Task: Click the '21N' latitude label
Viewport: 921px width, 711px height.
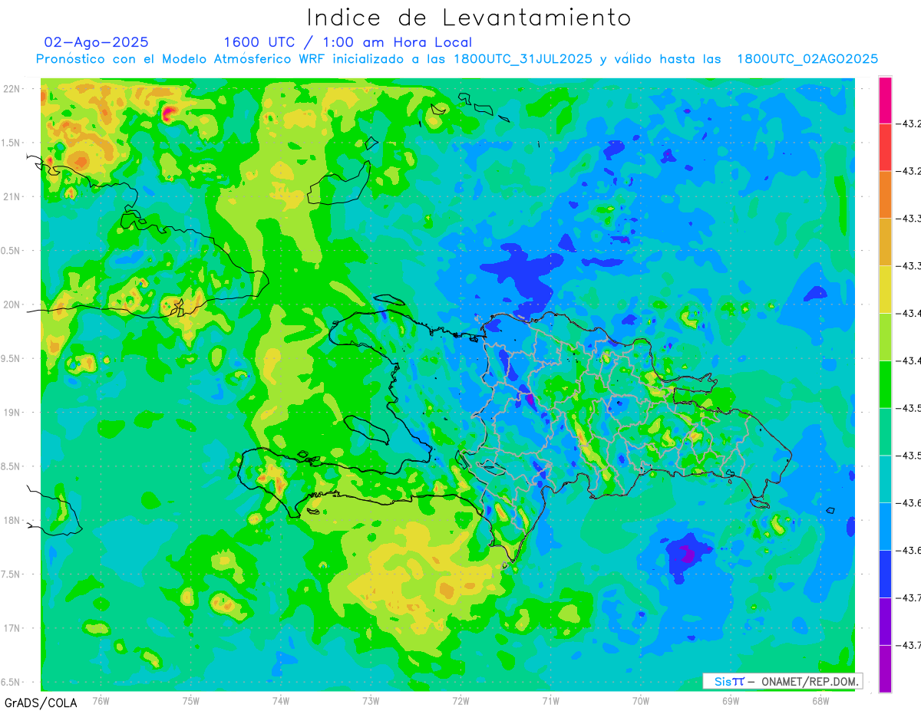Action: coord(12,196)
